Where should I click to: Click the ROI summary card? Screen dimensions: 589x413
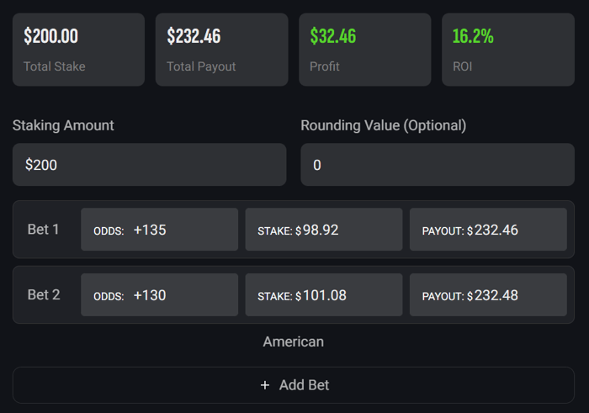pos(507,49)
